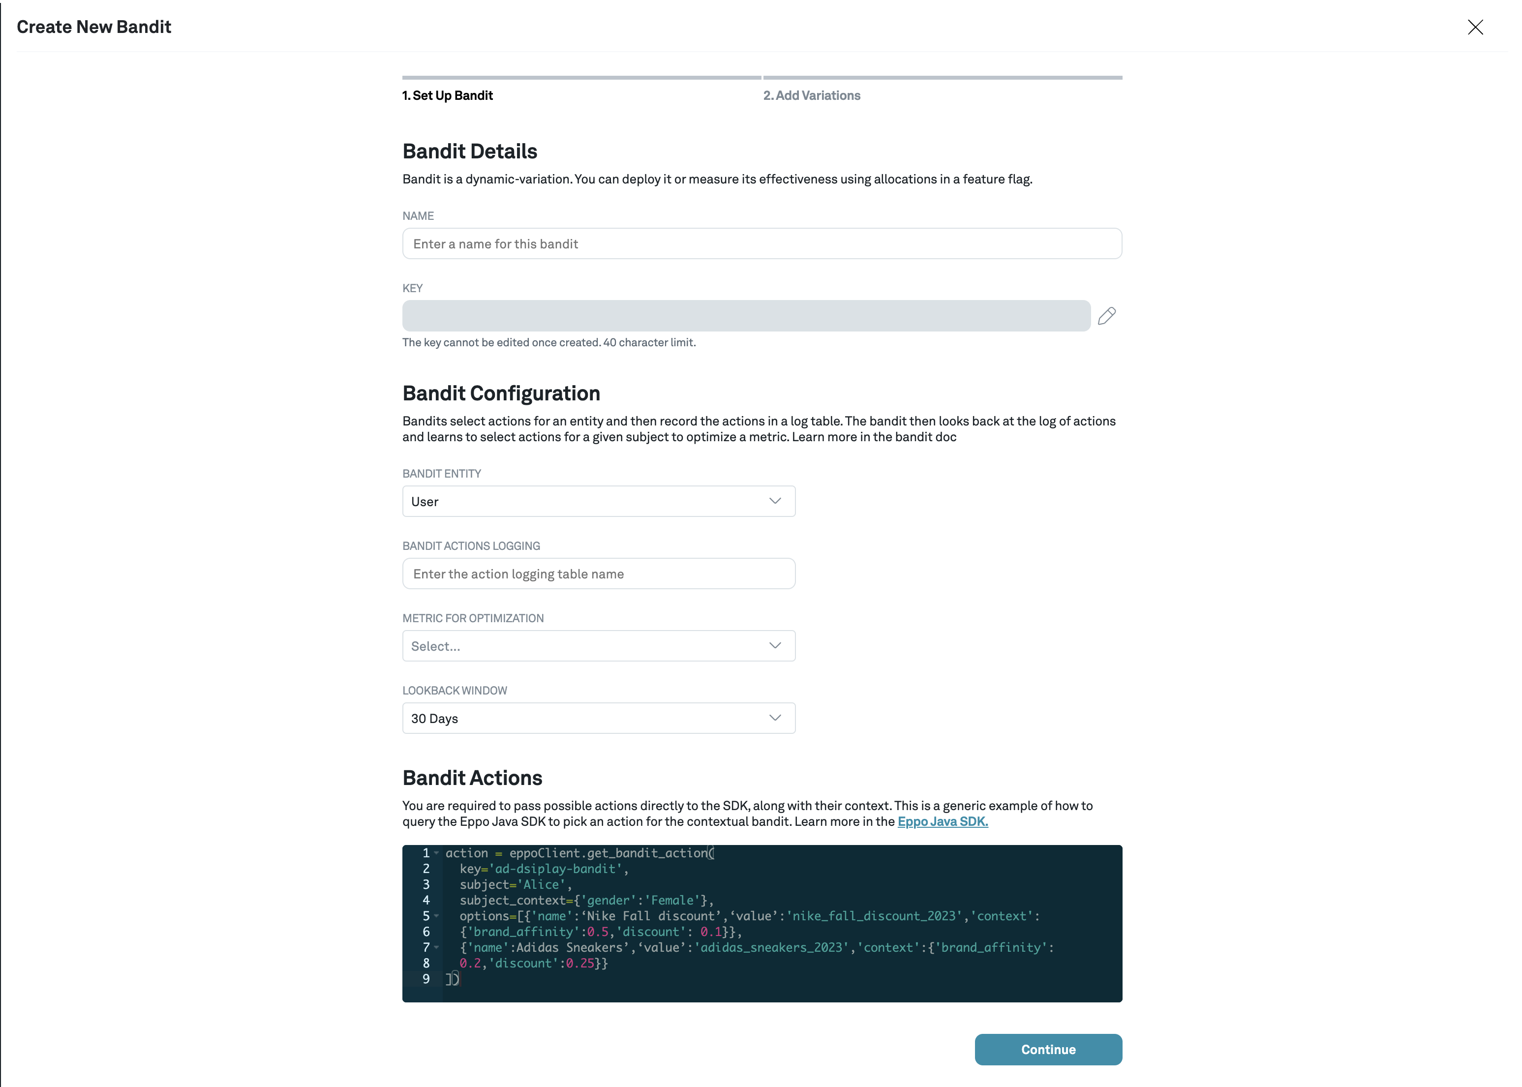Collapse code fold arrow on line 5

click(436, 916)
